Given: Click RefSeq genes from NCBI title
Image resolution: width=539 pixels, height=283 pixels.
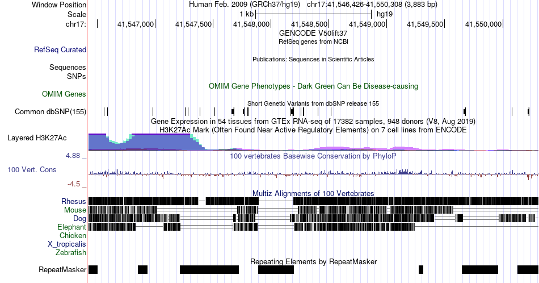Looking at the screenshot, I should tap(313, 41).
